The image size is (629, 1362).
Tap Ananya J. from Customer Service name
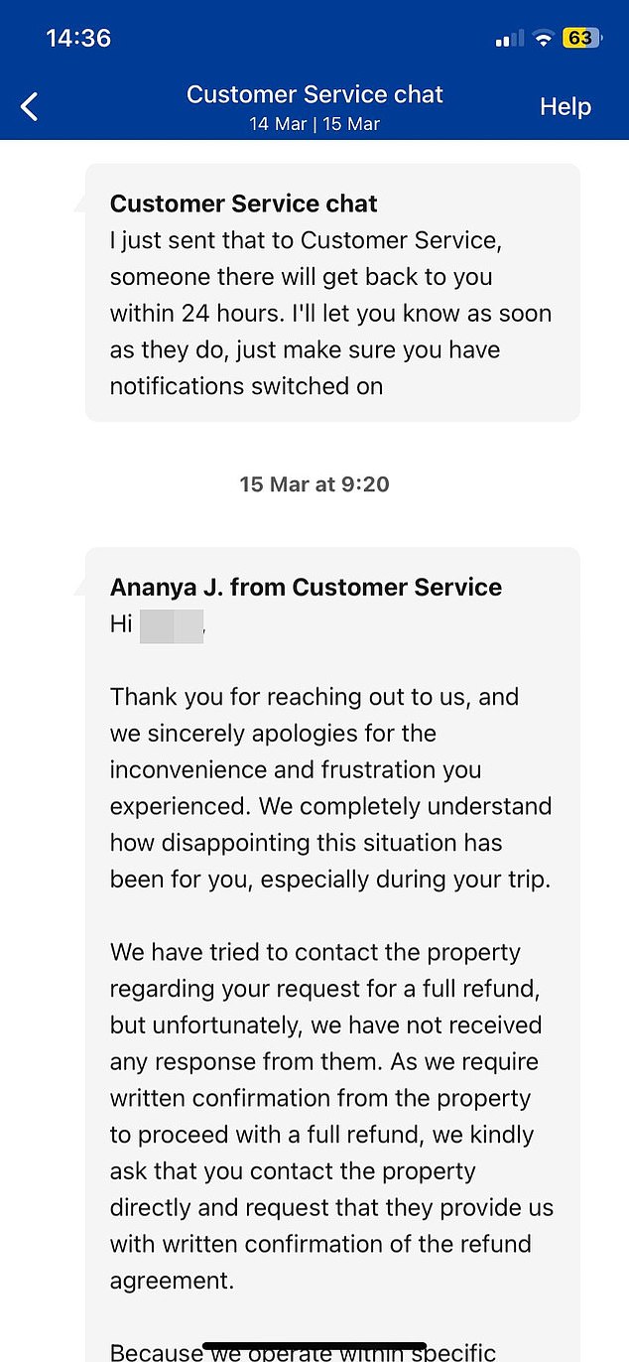(x=305, y=587)
